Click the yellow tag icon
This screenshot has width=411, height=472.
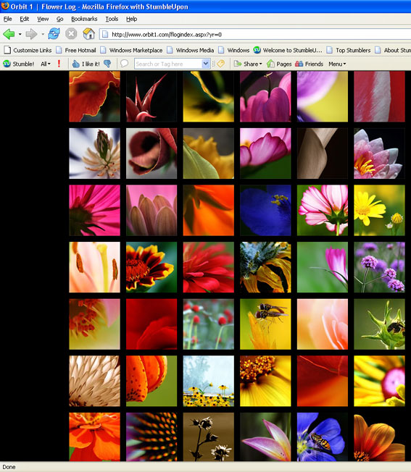click(x=220, y=64)
